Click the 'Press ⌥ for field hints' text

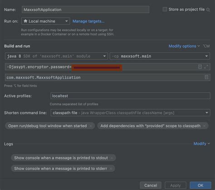tap(20, 86)
